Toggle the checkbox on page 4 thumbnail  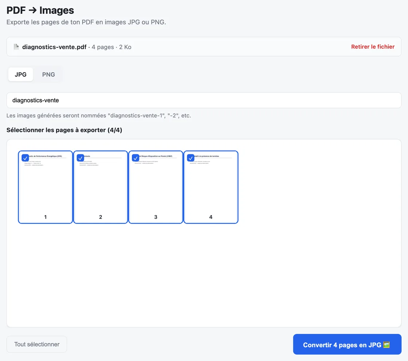tap(191, 158)
